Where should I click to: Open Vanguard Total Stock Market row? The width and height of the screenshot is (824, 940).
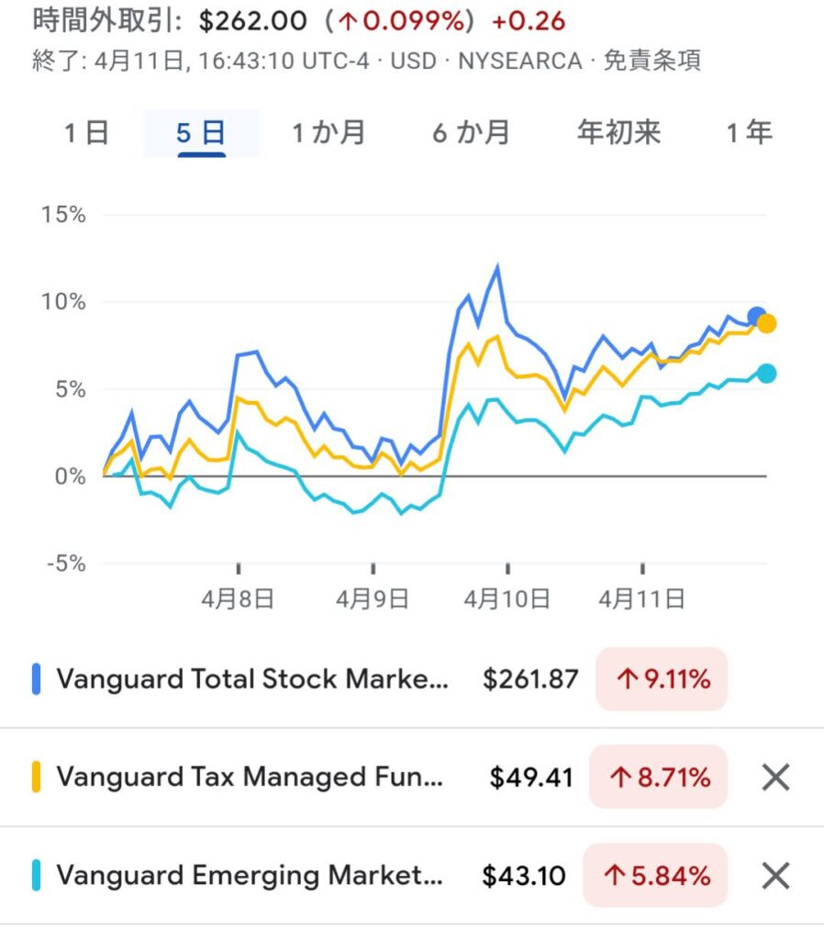pos(252,679)
